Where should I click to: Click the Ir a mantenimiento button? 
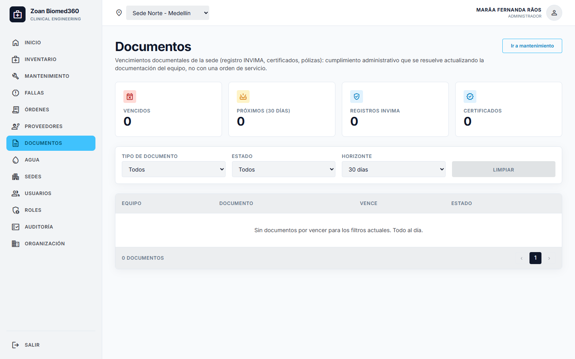tap(532, 46)
